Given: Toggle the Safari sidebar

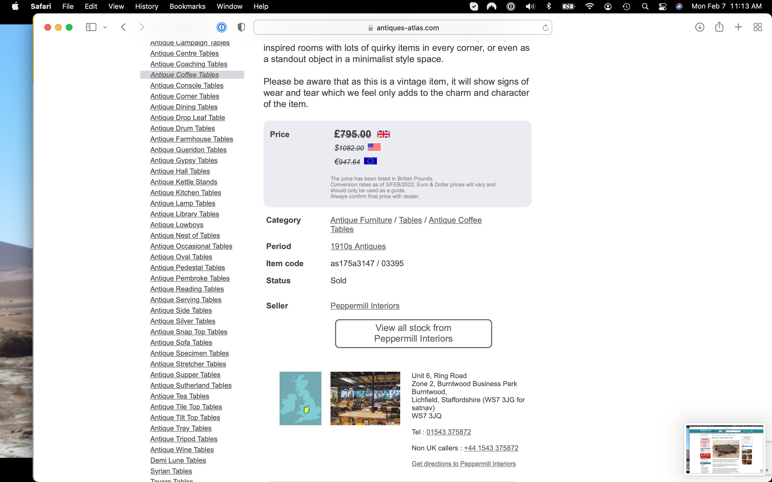Looking at the screenshot, I should [x=91, y=27].
